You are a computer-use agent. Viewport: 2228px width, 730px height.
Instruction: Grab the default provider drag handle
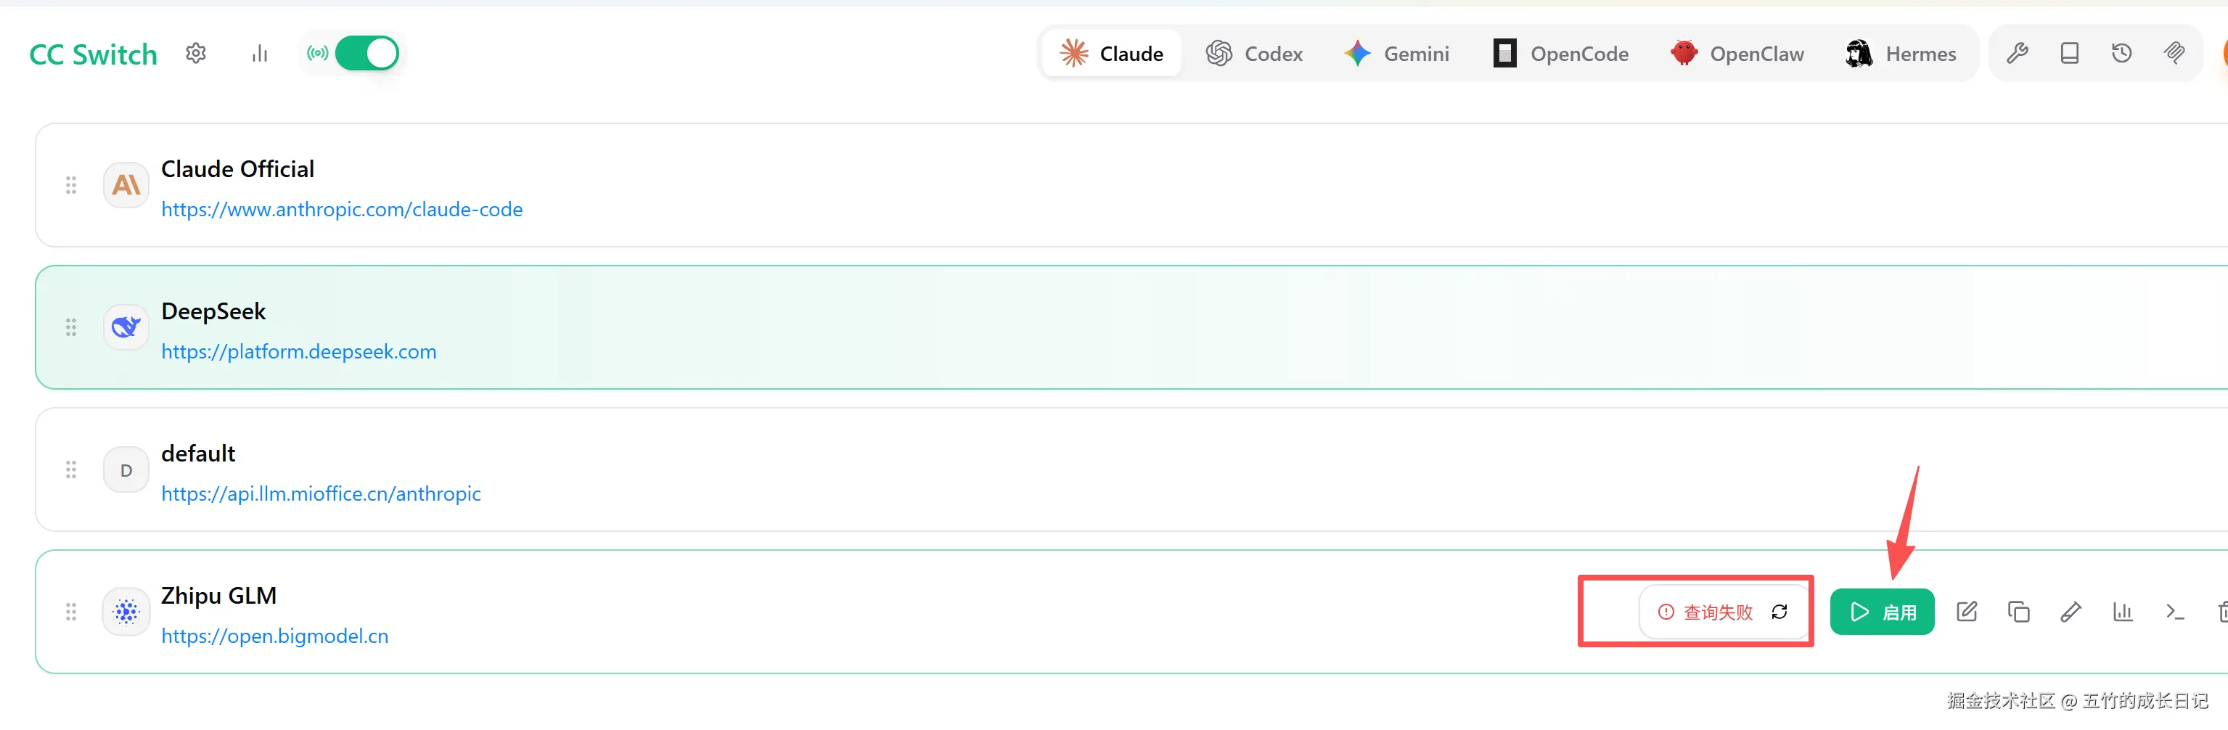click(x=71, y=469)
